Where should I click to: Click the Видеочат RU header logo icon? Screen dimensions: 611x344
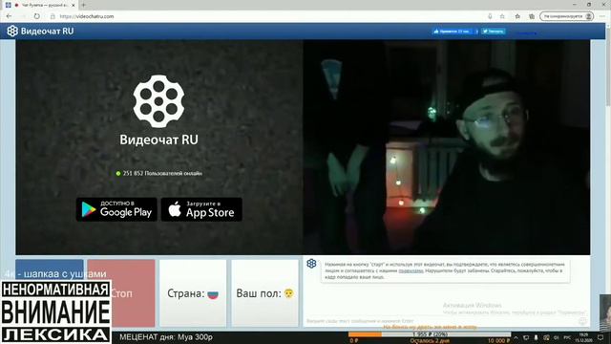12,32
